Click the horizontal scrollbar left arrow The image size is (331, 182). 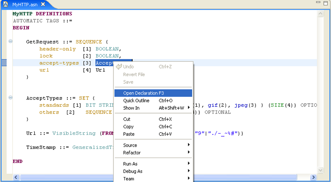pyautogui.click(x=16, y=177)
